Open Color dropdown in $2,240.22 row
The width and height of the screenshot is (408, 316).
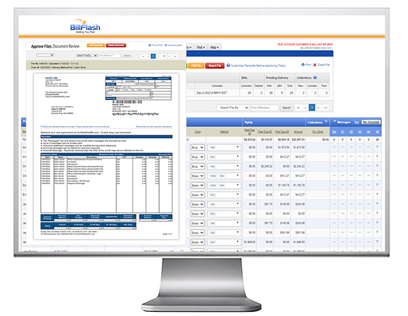[x=197, y=166]
